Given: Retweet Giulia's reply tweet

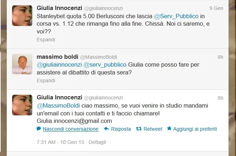Looking at the screenshot, I should coord(153,129).
